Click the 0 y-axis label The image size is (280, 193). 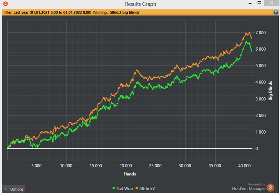tap(257, 148)
